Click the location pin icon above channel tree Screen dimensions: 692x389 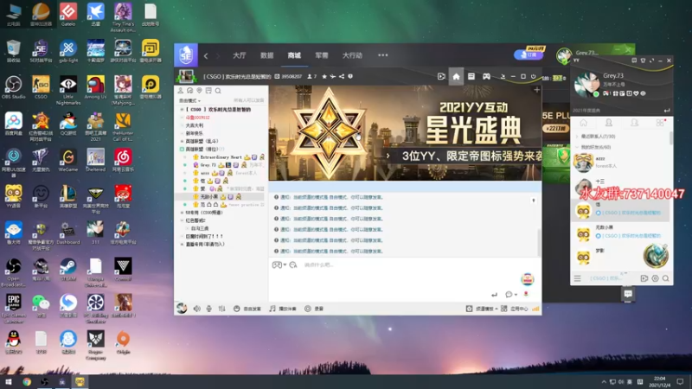(x=199, y=91)
